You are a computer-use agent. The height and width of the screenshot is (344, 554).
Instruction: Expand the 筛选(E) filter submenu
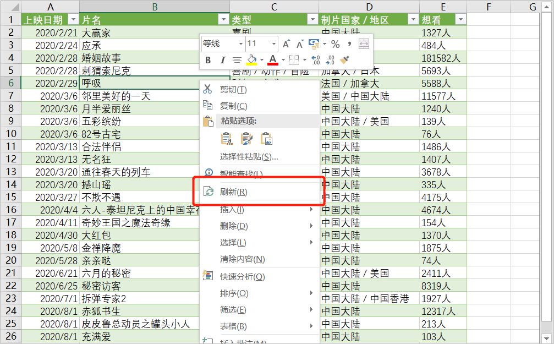[x=259, y=310]
